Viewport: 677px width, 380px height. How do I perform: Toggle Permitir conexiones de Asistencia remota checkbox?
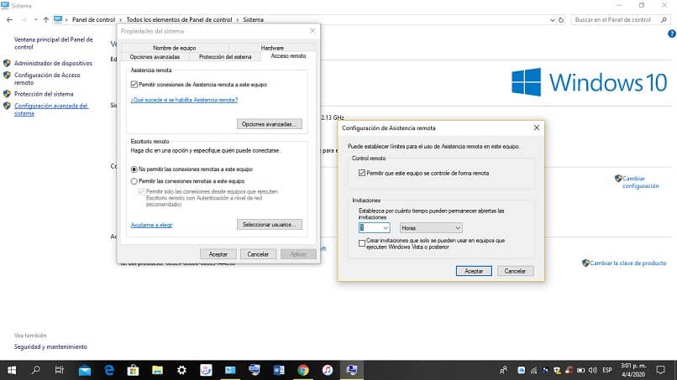tap(134, 85)
